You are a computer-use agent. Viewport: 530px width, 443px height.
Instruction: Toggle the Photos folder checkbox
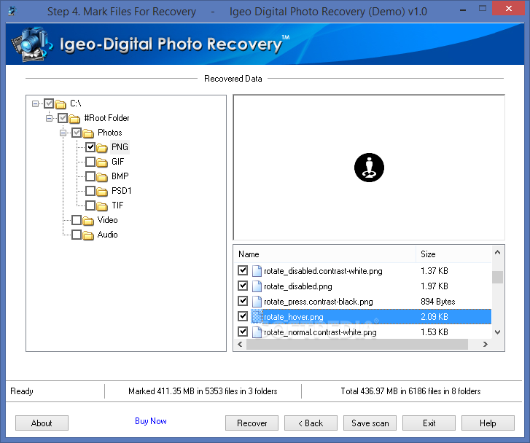coord(77,133)
